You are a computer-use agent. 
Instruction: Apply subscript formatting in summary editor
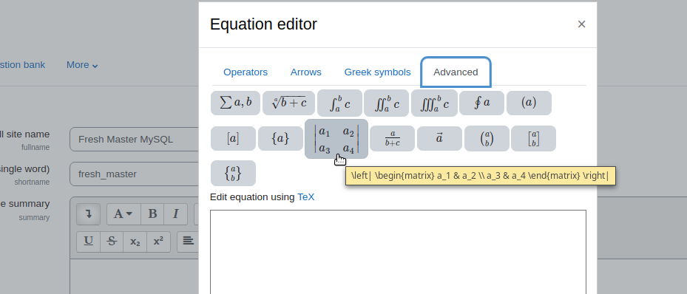[x=135, y=242]
